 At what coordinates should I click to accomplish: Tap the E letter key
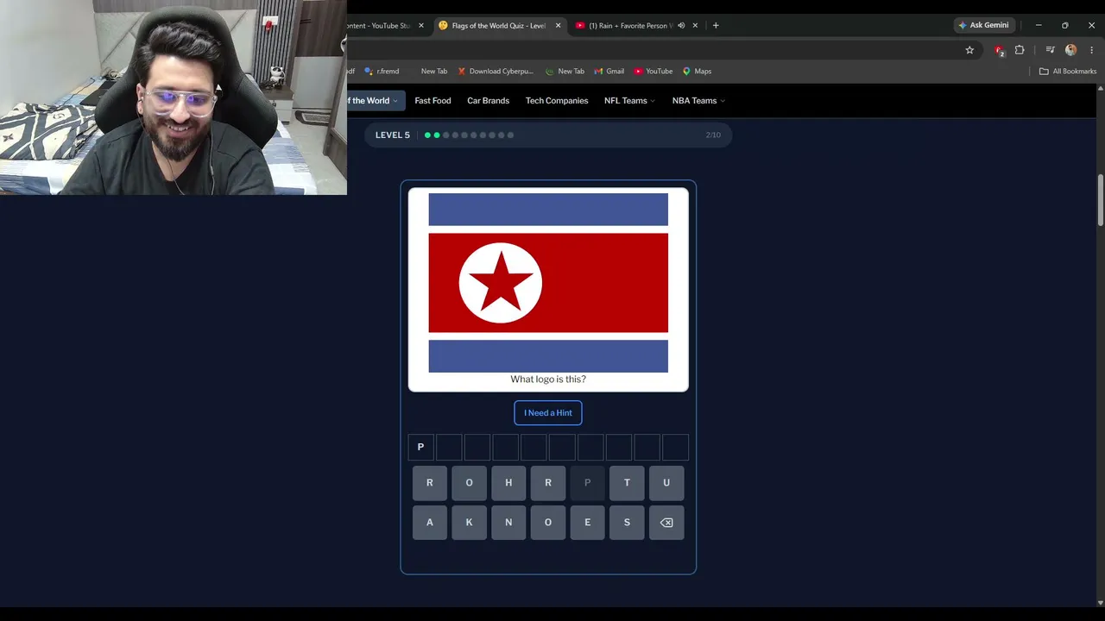coord(587,523)
